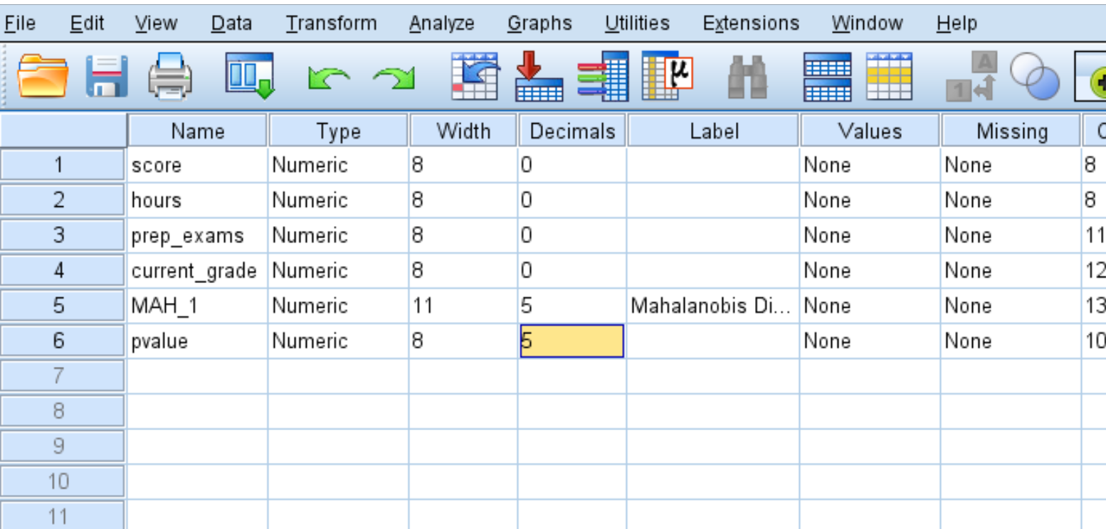Click the green Redo arrow
Screen dimensions: 1106x529
click(x=394, y=78)
